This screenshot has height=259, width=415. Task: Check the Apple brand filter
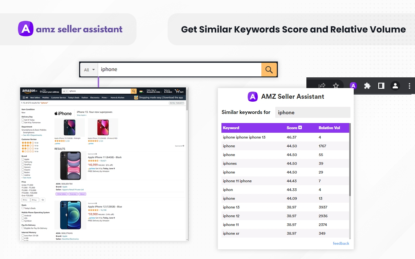point(23,159)
